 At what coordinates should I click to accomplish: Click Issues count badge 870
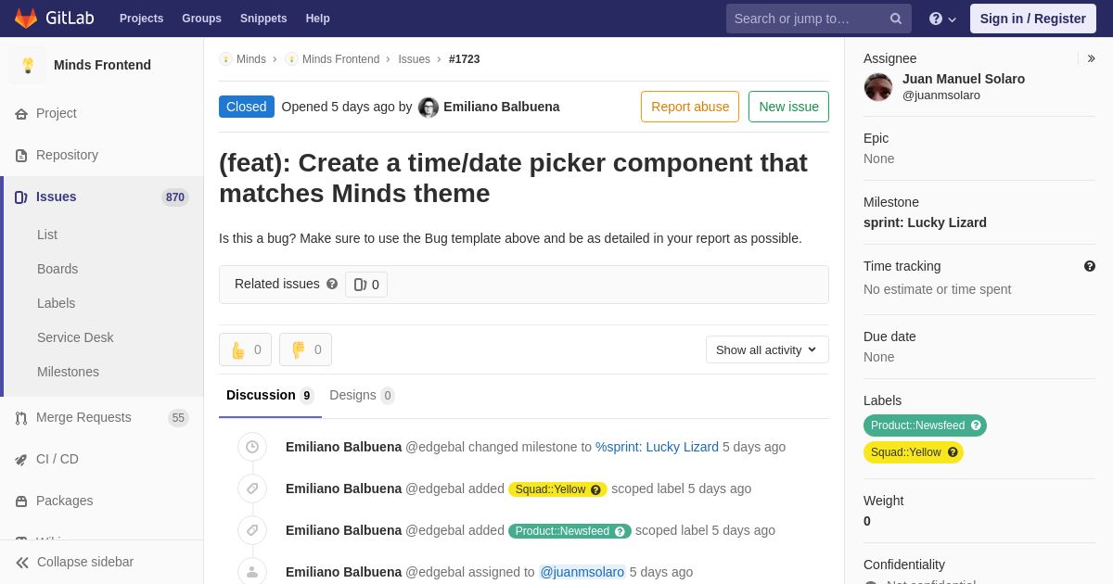175,197
